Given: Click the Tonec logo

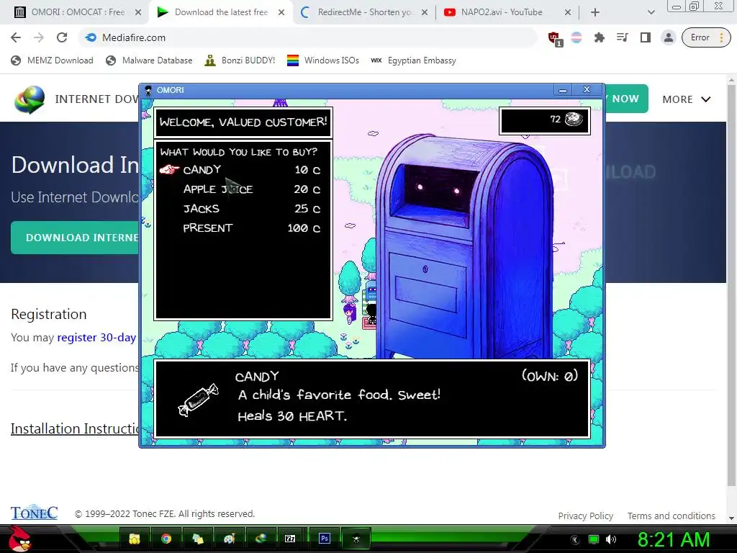Looking at the screenshot, I should 35,513.
